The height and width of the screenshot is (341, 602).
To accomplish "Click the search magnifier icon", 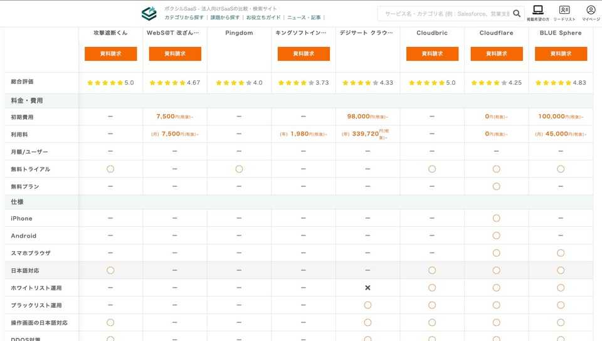I will tap(517, 13).
